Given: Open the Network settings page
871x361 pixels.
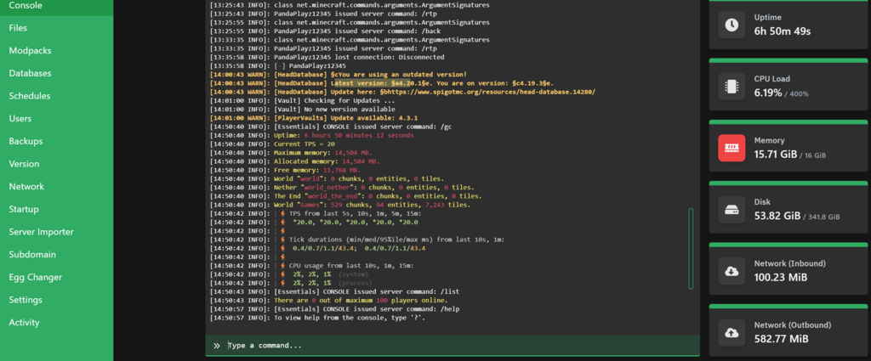Looking at the screenshot, I should [x=26, y=187].
